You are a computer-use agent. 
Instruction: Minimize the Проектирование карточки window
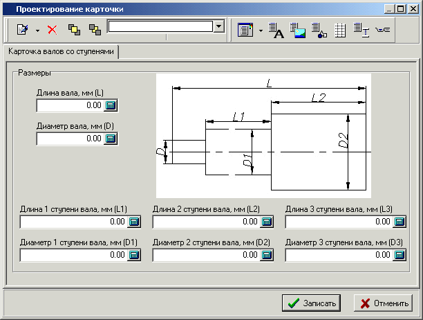click(x=390, y=9)
